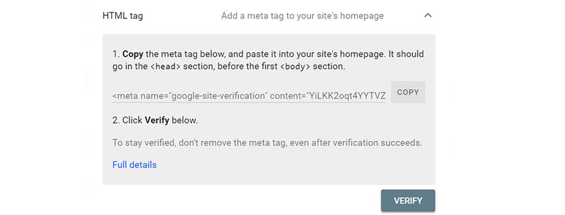Open the Full details link

[x=134, y=164]
